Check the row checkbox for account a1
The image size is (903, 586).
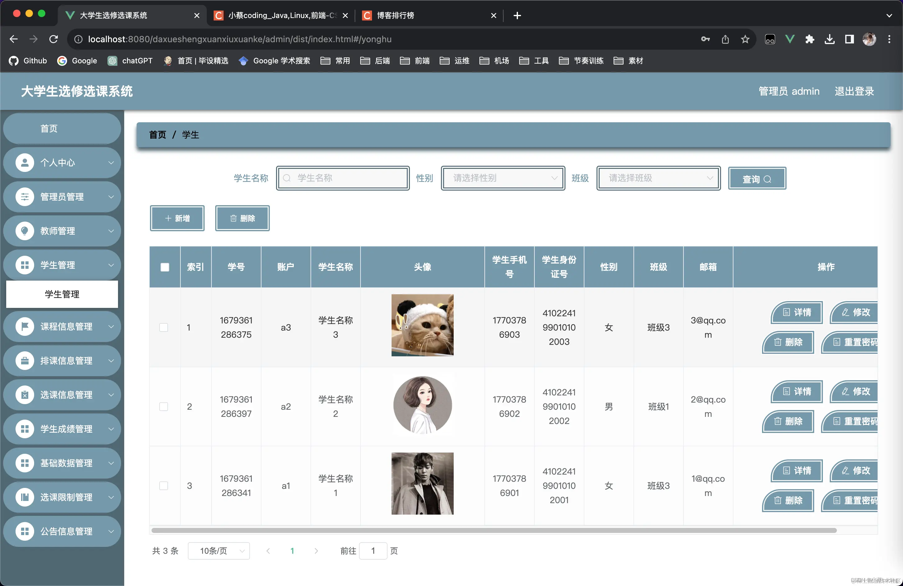coord(164,485)
